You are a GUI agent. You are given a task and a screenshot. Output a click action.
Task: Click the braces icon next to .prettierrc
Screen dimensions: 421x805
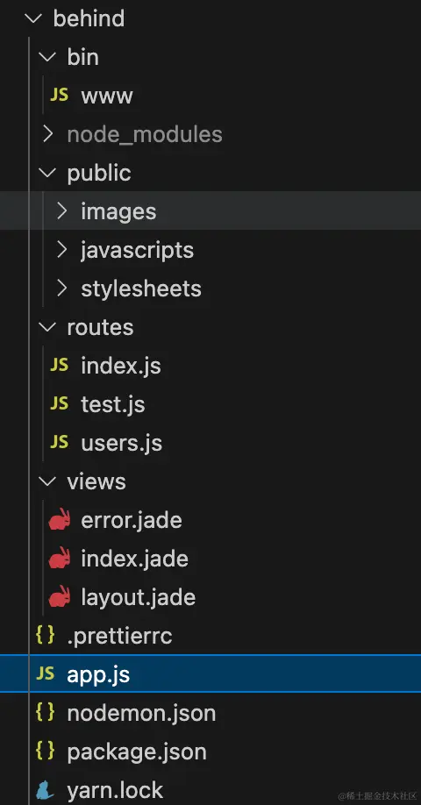[x=46, y=635]
